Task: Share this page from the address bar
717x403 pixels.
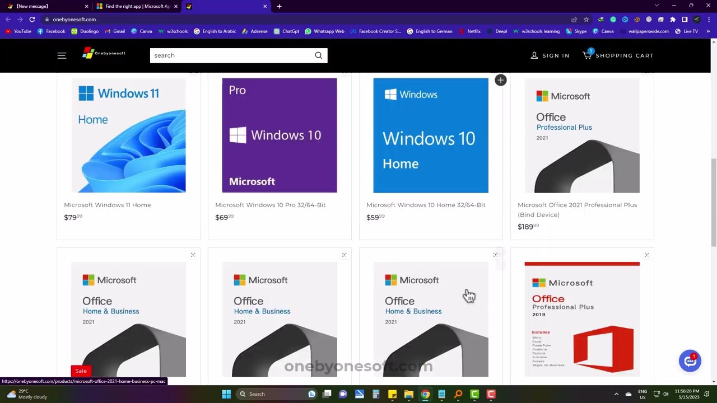Action: tap(574, 19)
